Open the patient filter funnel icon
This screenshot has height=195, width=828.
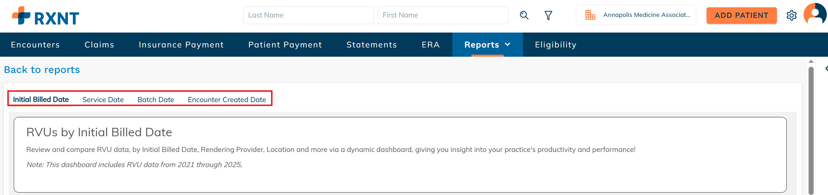(x=548, y=15)
